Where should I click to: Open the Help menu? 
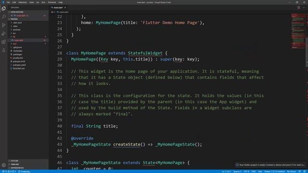pyautogui.click(x=61, y=2)
